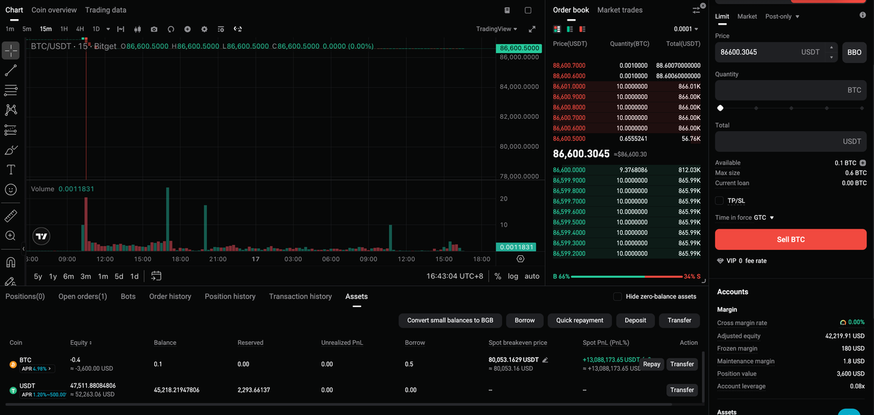Check Hide zero-balance assets

[617, 296]
